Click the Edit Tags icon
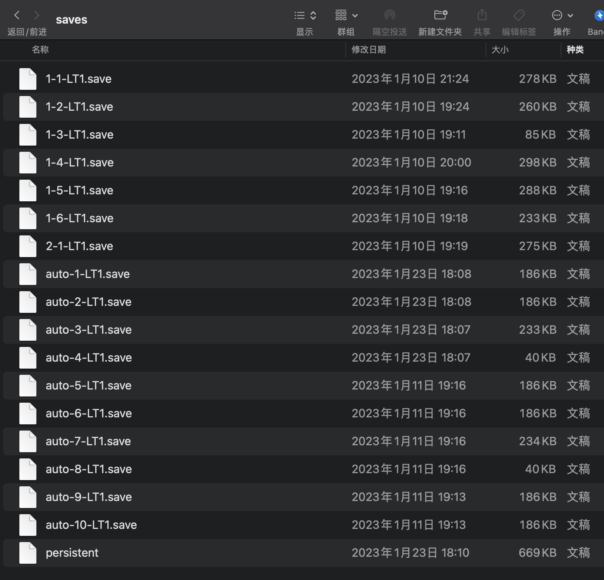This screenshot has height=580, width=604. 519,15
